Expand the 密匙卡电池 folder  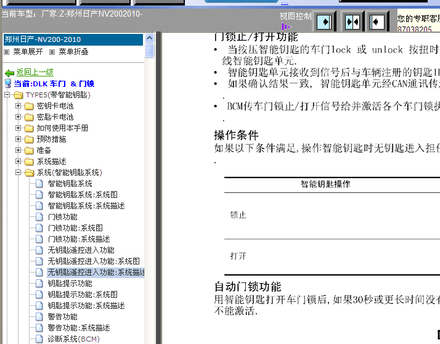[x=18, y=117]
